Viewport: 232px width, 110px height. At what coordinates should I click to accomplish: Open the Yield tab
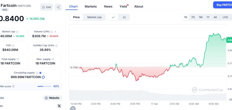tap(123, 6)
